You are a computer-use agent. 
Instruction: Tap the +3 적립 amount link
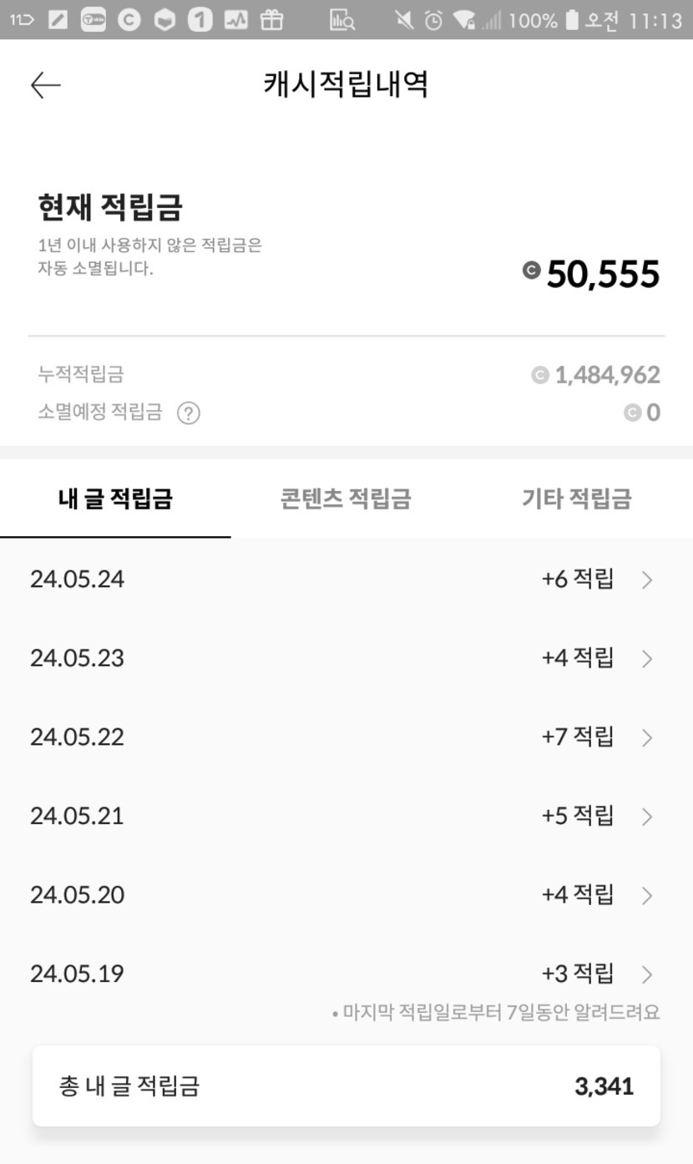pyautogui.click(x=577, y=974)
